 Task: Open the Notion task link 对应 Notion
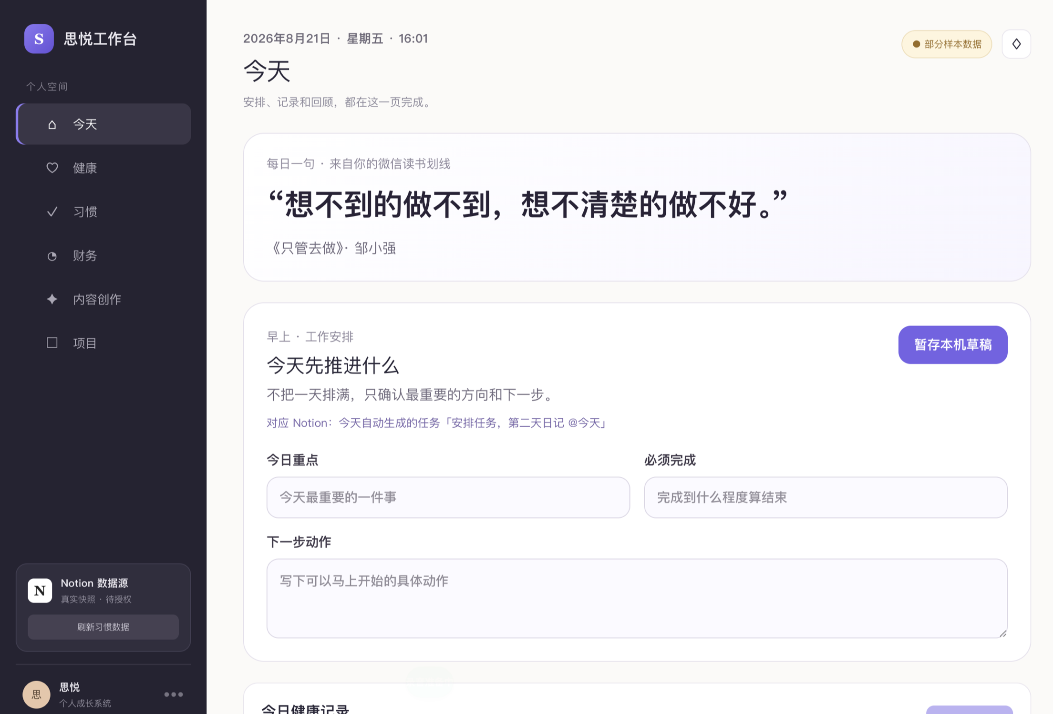tap(437, 423)
